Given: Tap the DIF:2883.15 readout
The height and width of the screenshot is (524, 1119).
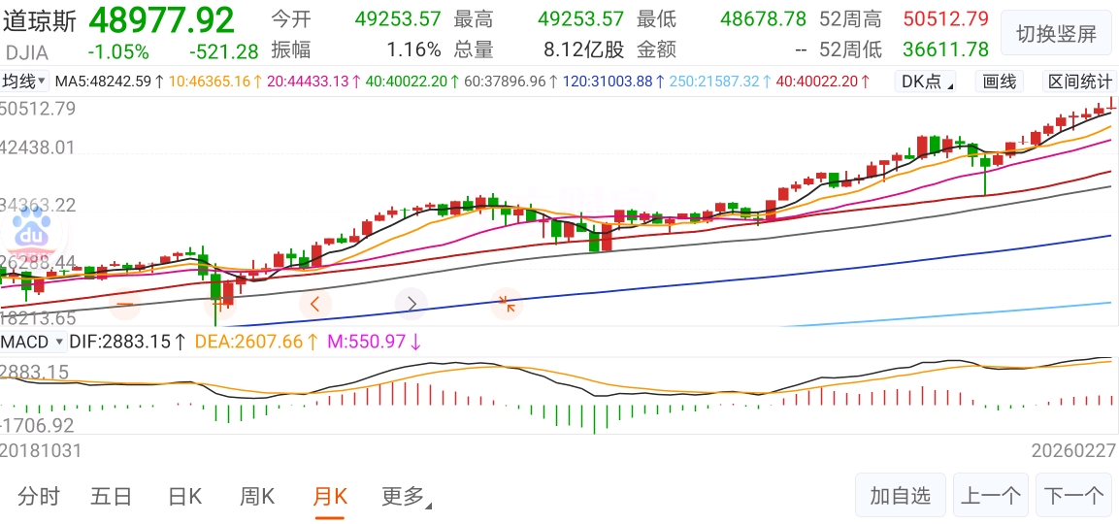Looking at the screenshot, I should pyautogui.click(x=129, y=342).
